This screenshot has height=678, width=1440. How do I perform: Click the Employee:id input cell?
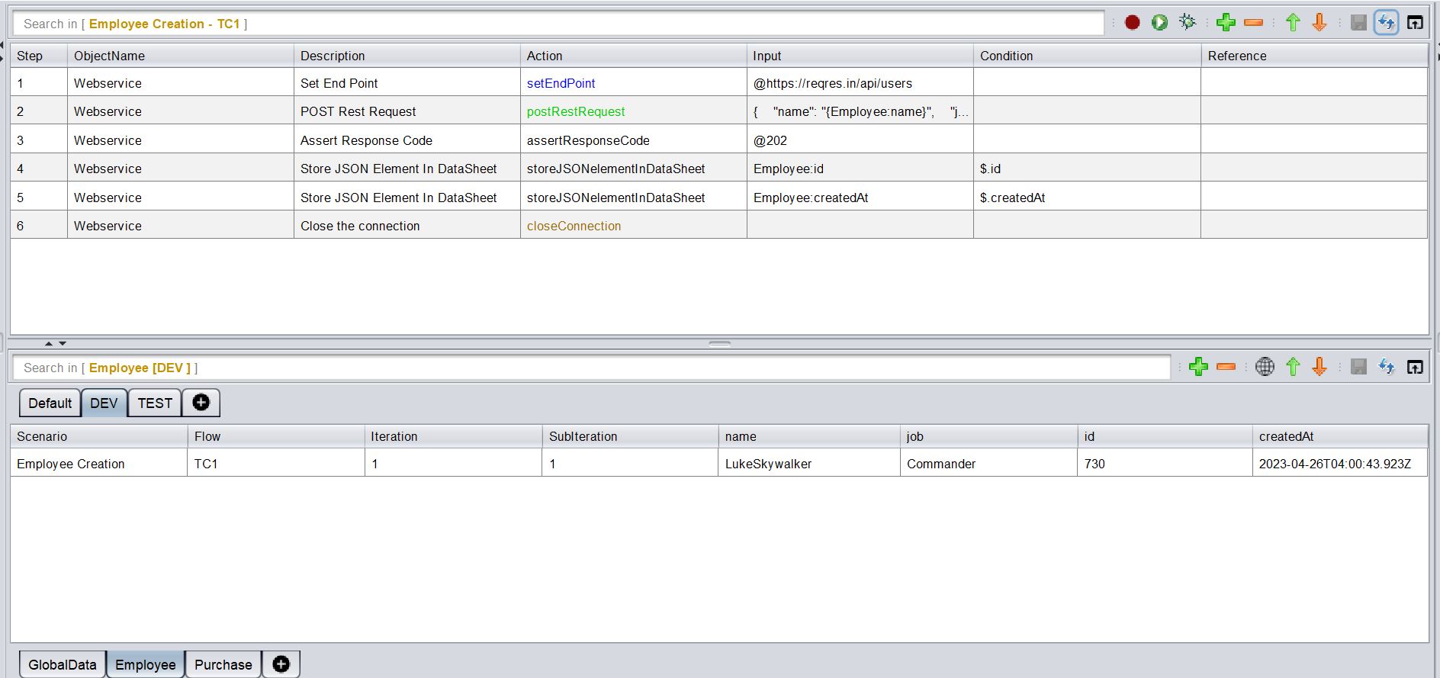(x=860, y=169)
